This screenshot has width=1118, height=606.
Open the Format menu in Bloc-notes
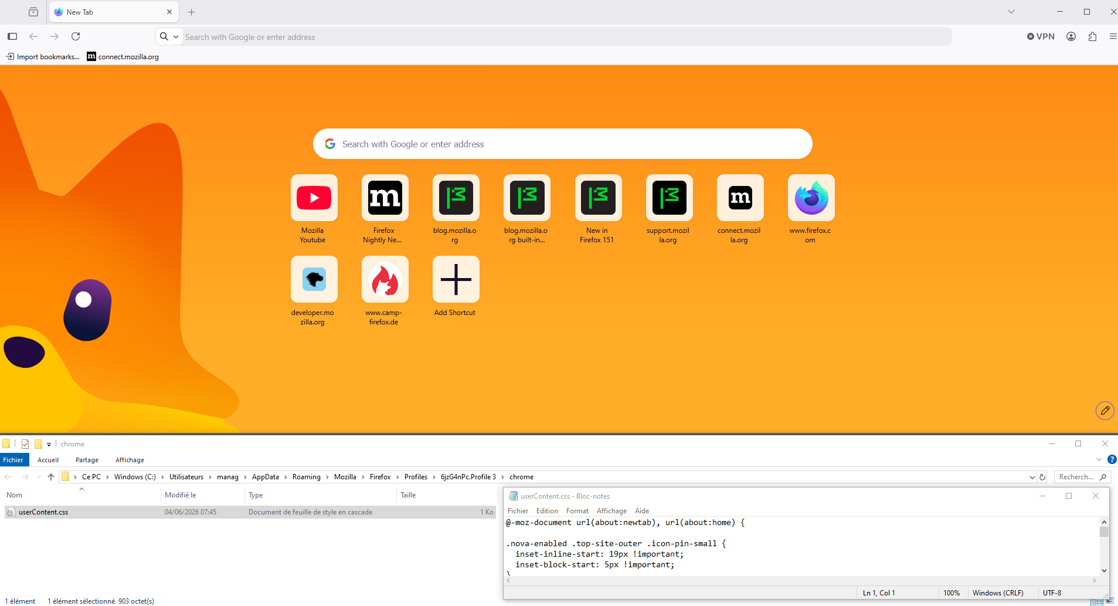click(x=577, y=511)
